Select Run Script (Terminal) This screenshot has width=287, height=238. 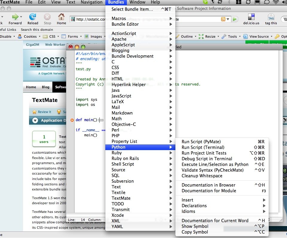222,147
